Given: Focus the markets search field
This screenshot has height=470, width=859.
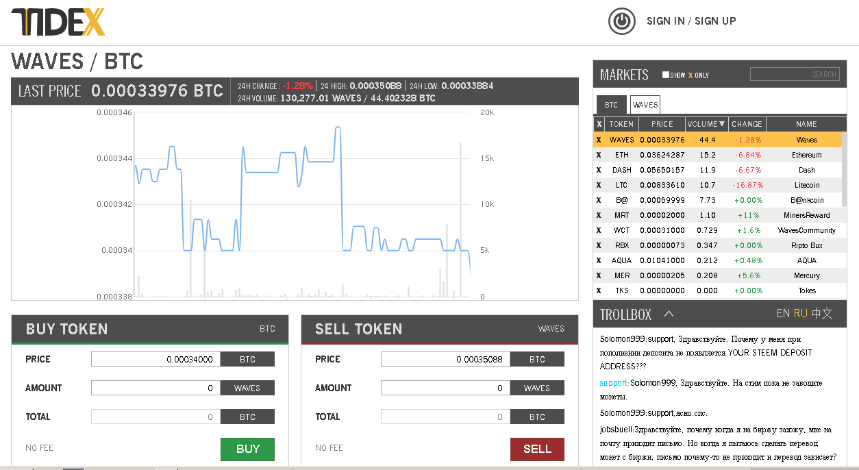Looking at the screenshot, I should click(x=795, y=74).
